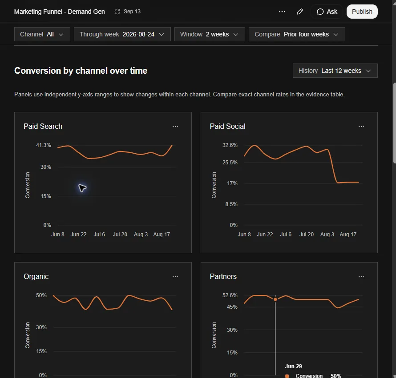396x378 pixels.
Task: Click the pencil edit icon
Action: click(300, 12)
